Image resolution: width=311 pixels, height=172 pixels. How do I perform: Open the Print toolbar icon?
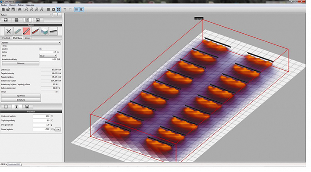[20, 9]
